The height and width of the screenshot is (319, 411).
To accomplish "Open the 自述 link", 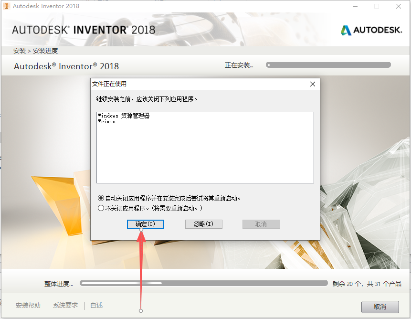I will click(96, 305).
